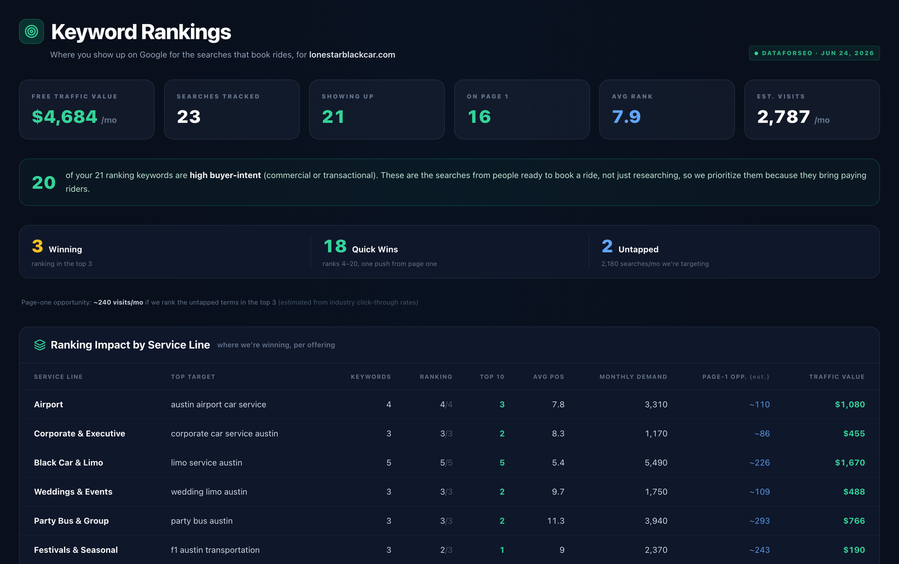Click the 5,490 monthly demand value
The height and width of the screenshot is (564, 899).
tap(656, 463)
